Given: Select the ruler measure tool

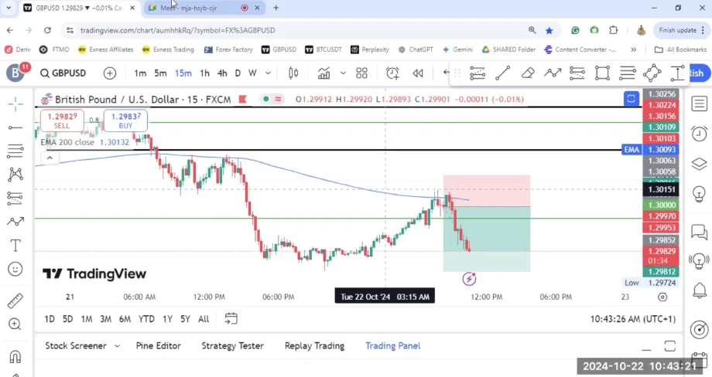Looking at the screenshot, I should [x=15, y=301].
